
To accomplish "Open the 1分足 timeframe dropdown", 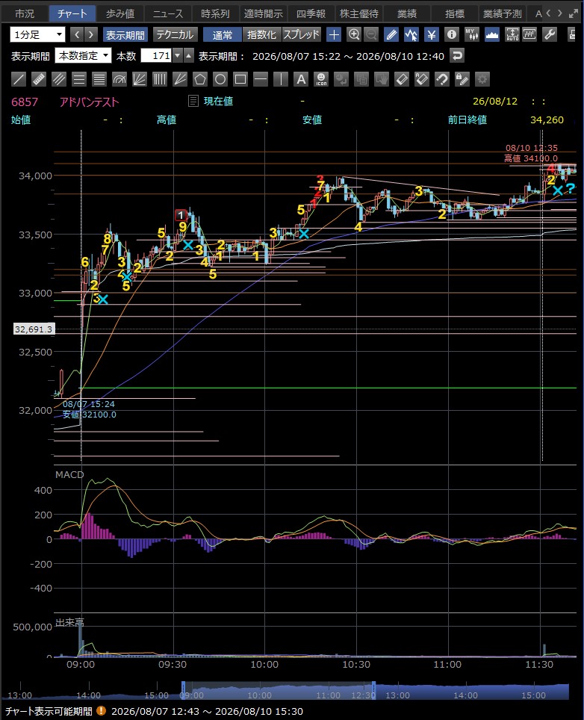I will (x=37, y=34).
